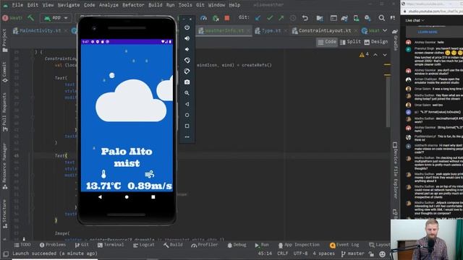Toggle the Device File Explorer panel
The width and height of the screenshot is (463, 260).
coord(396,170)
